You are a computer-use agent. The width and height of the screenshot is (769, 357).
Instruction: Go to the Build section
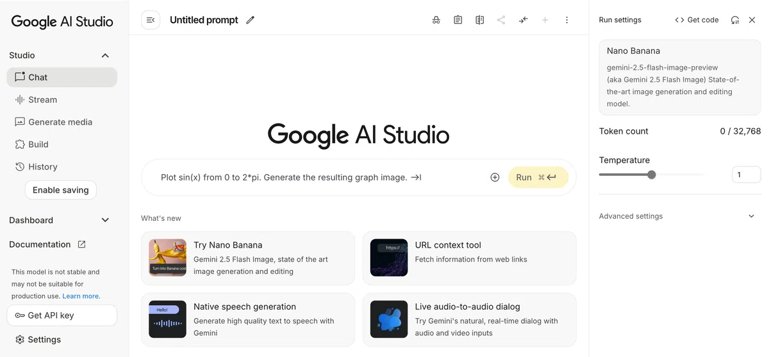coord(62,144)
